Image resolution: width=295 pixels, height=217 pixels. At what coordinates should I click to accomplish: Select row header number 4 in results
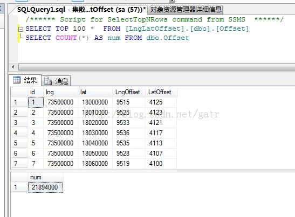pyautogui.click(x=19, y=133)
